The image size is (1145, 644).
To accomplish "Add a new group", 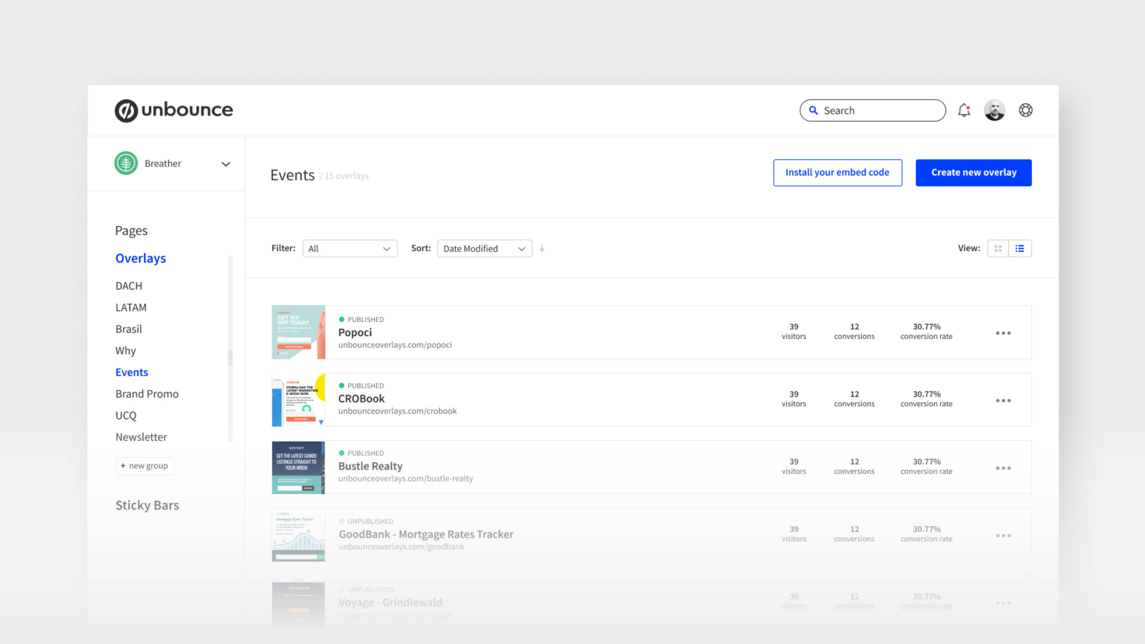I will (x=144, y=466).
